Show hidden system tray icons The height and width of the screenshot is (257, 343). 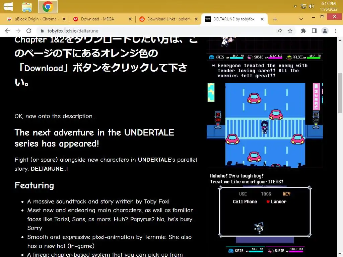(295, 6)
